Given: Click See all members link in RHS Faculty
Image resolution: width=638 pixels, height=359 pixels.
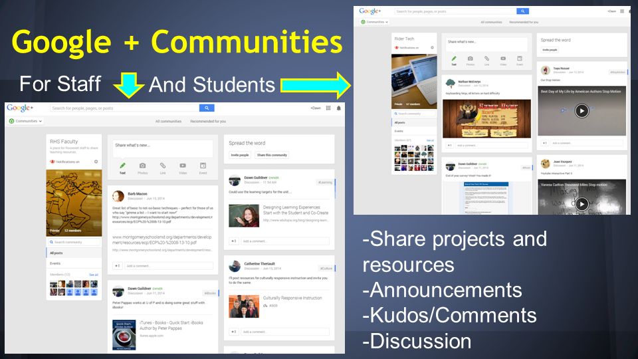Looking at the screenshot, I should 94,275.
